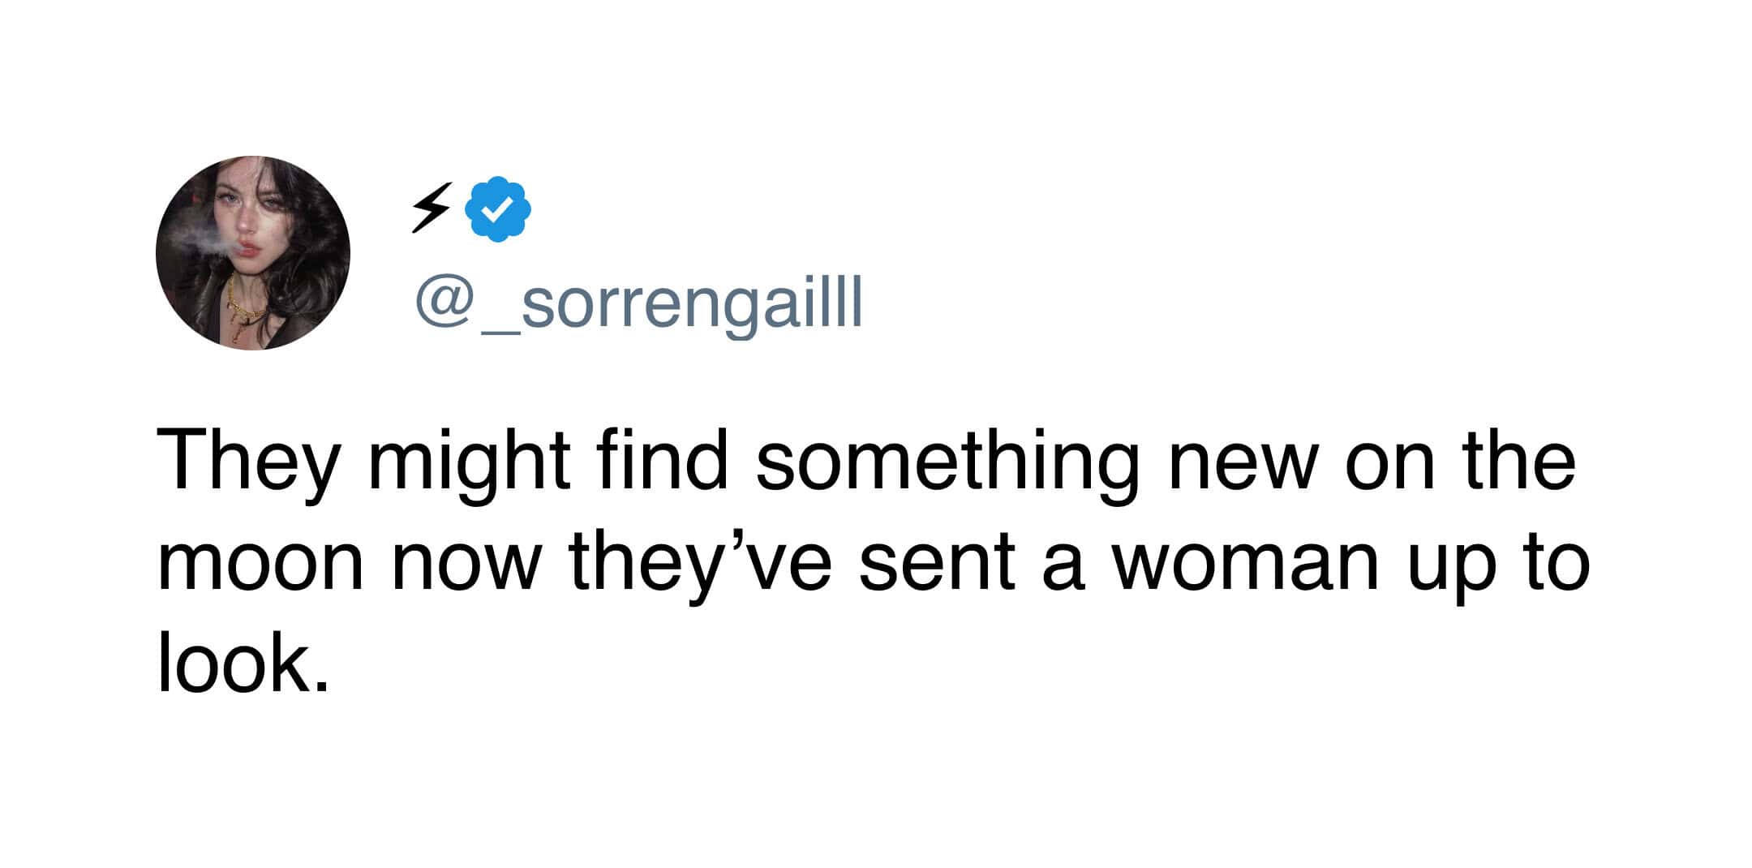1752x868 pixels.
Task: Click the final word "look."
Action: 244,664
